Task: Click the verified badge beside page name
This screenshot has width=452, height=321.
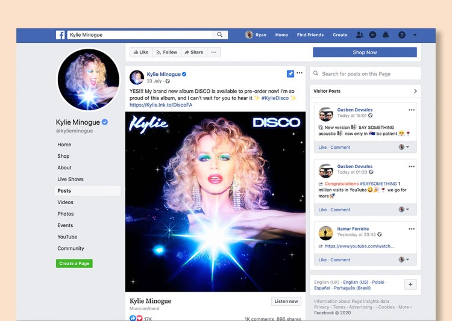Action: click(105, 122)
